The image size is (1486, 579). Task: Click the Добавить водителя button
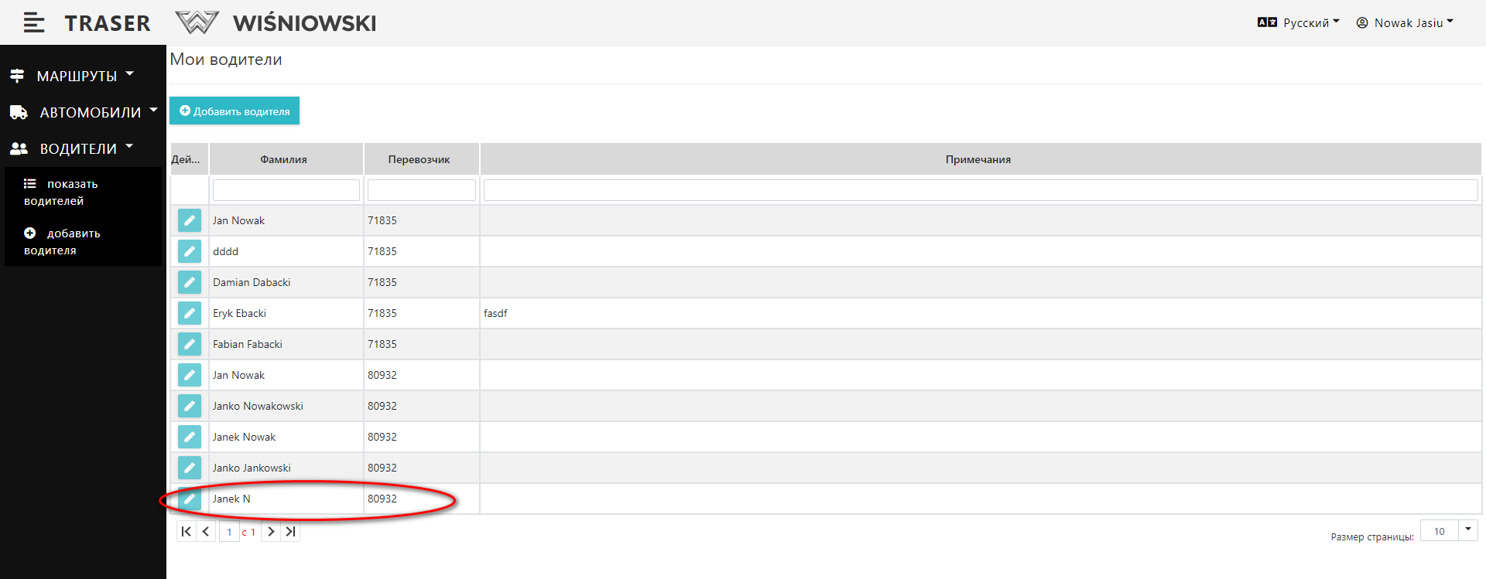[235, 111]
